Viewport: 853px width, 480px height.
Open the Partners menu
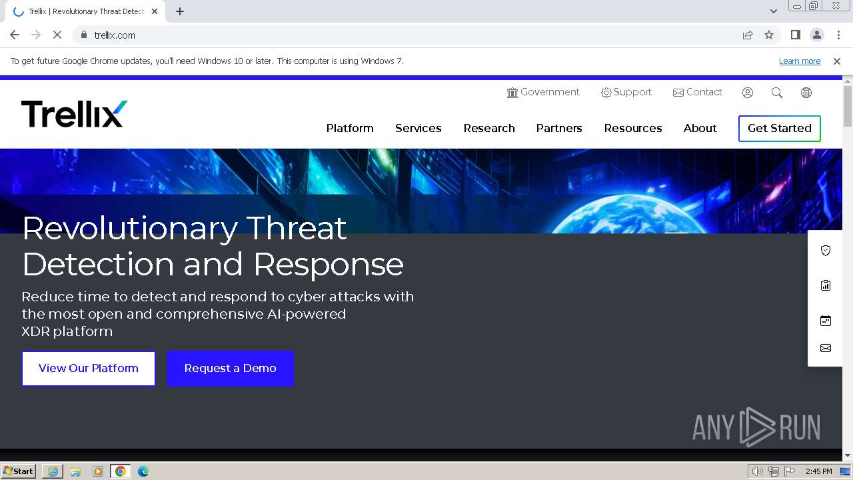[559, 128]
